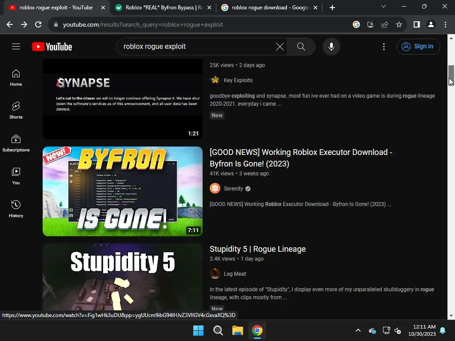The width and height of the screenshot is (455, 341).
Task: Open File Explorer from taskbar
Action: (237, 330)
